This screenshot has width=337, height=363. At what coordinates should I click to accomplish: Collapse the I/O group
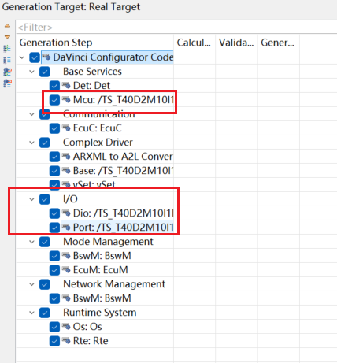pyautogui.click(x=32, y=199)
